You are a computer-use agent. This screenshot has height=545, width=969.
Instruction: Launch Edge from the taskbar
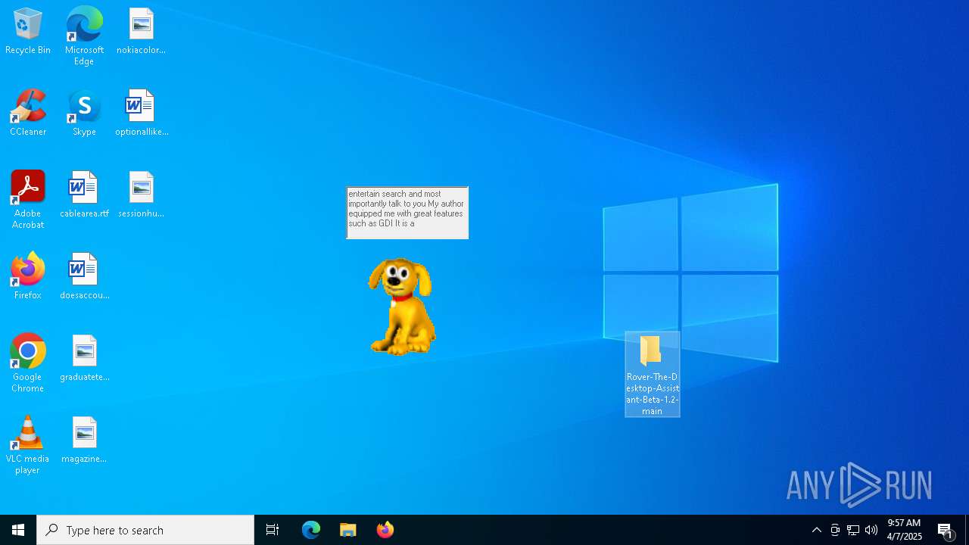[x=311, y=530]
